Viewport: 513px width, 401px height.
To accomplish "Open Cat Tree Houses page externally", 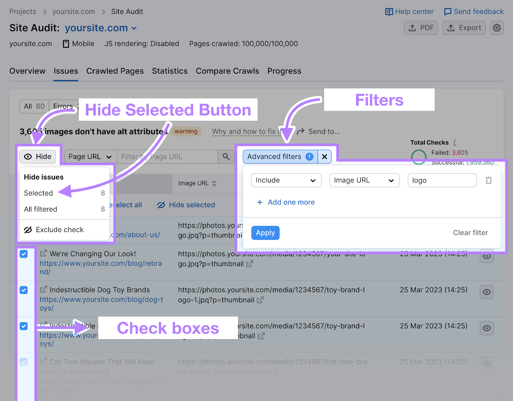I will 43,361.
